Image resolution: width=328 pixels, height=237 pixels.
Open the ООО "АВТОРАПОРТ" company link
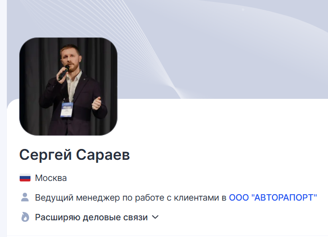click(x=273, y=198)
